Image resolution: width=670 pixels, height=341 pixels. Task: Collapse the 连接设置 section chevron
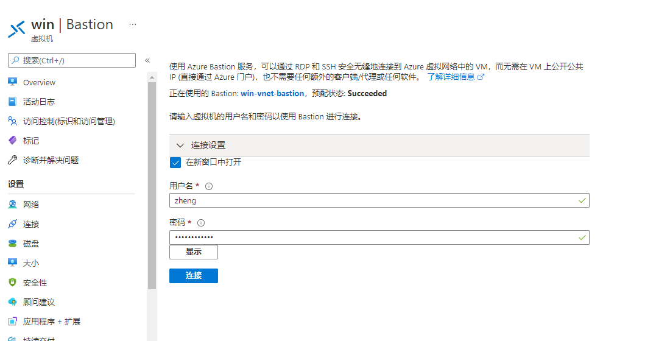pyautogui.click(x=180, y=146)
